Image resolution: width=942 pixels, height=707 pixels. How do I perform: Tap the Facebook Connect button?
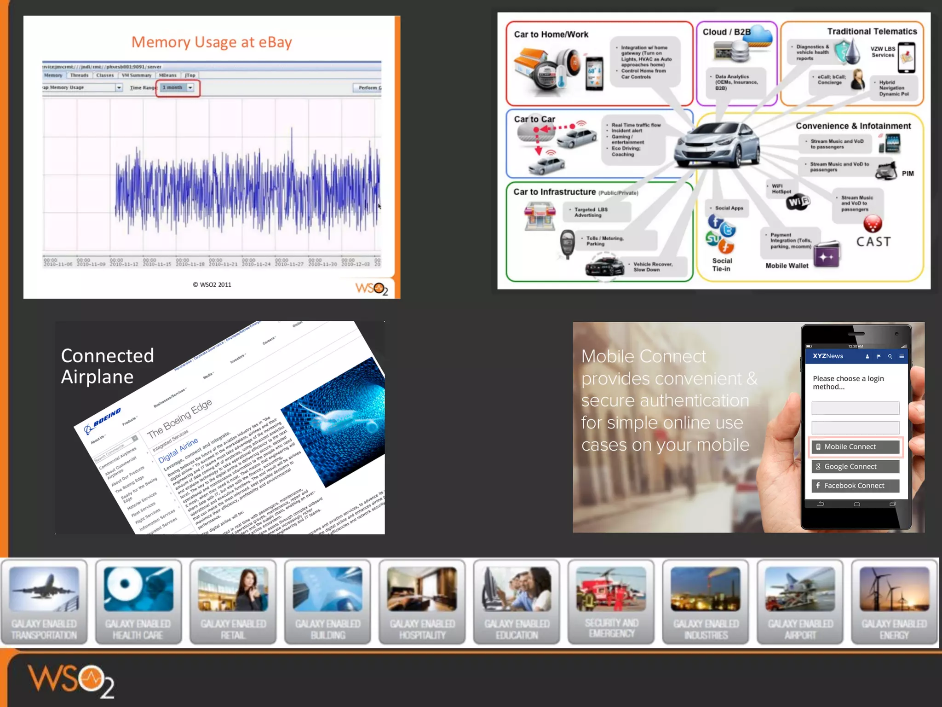coord(855,486)
